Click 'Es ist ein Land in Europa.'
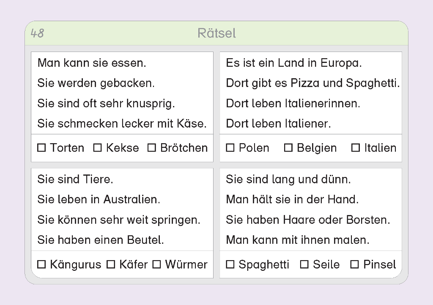This screenshot has height=305, width=433. coord(294,63)
